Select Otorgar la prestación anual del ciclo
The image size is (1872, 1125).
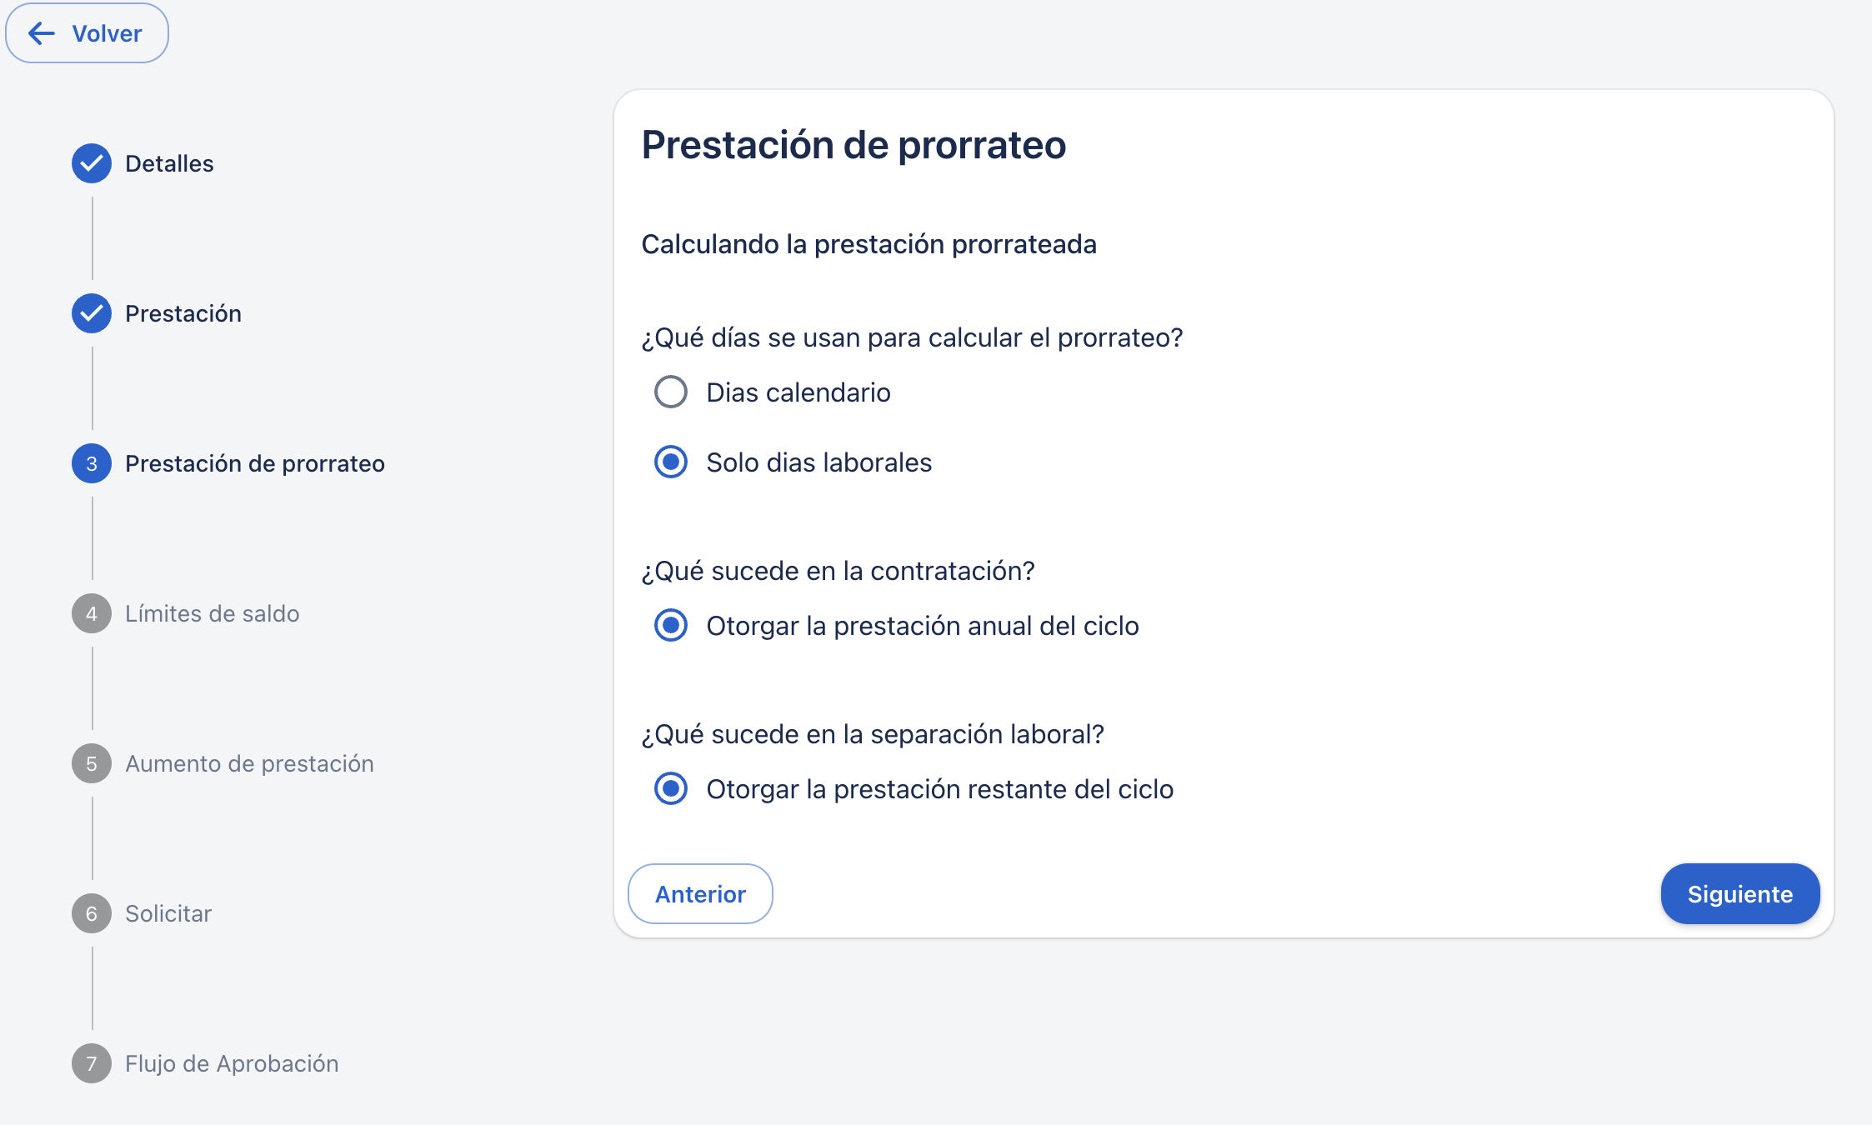(x=671, y=625)
